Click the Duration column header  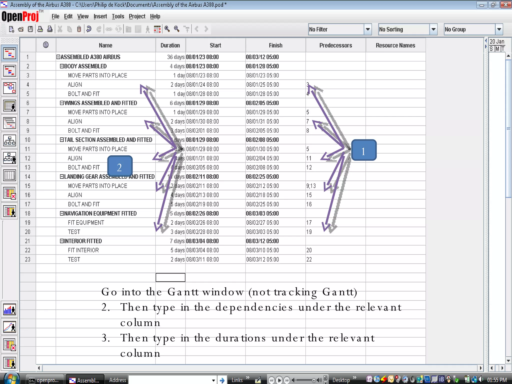(x=170, y=45)
